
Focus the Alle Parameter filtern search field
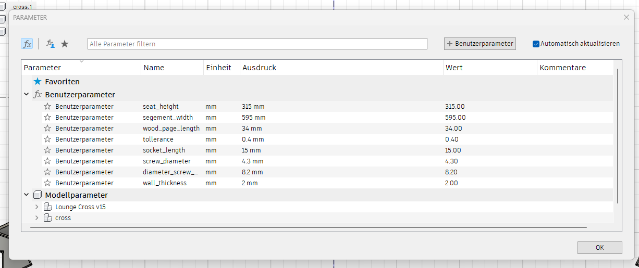[257, 44]
